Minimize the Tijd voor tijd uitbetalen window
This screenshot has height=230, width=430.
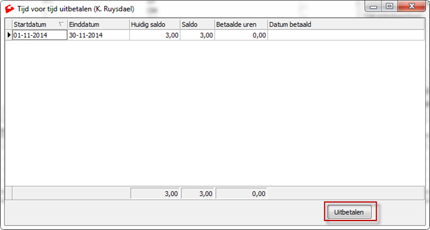click(x=374, y=7)
